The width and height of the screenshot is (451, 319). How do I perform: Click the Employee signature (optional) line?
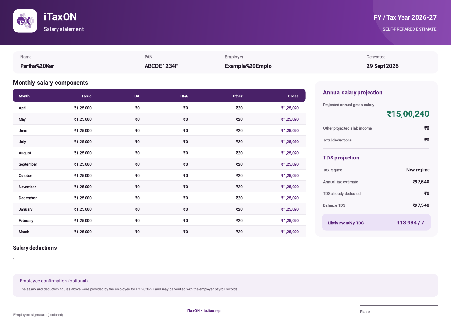pos(52,308)
